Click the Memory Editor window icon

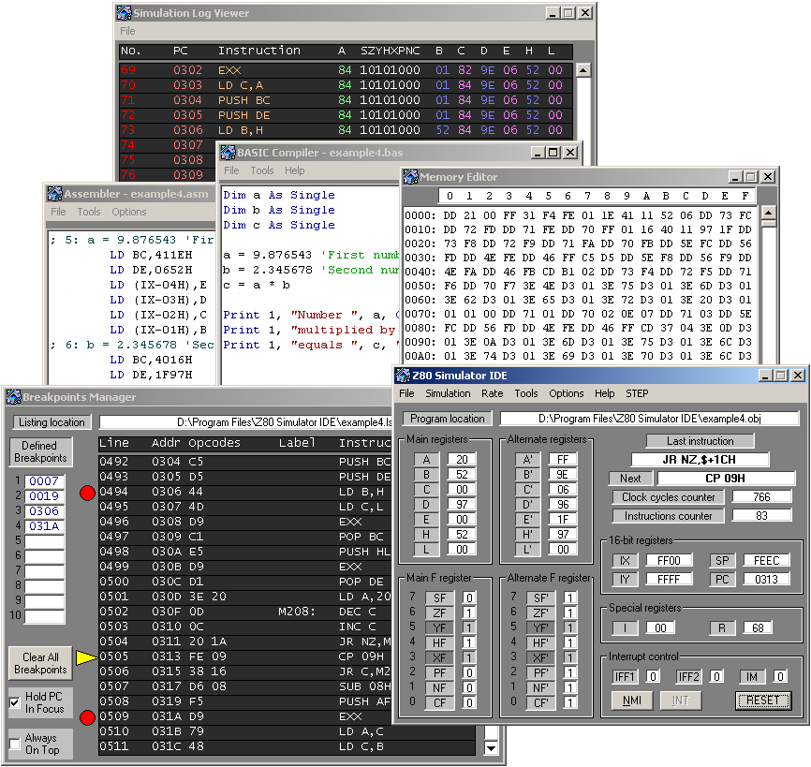[x=410, y=177]
